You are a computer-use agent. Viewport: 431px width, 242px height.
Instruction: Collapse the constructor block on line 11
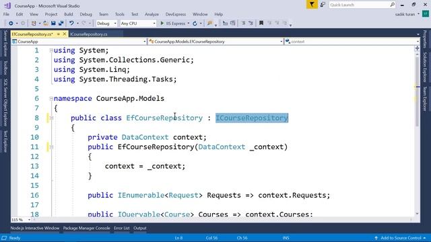click(51, 147)
